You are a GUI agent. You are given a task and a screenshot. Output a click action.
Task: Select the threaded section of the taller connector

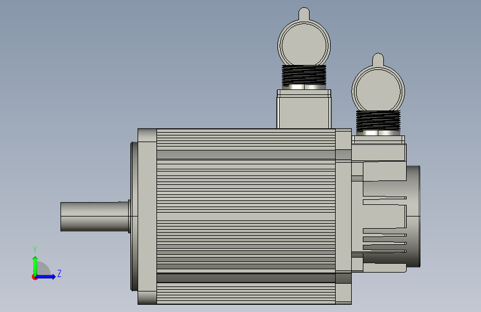(304, 76)
